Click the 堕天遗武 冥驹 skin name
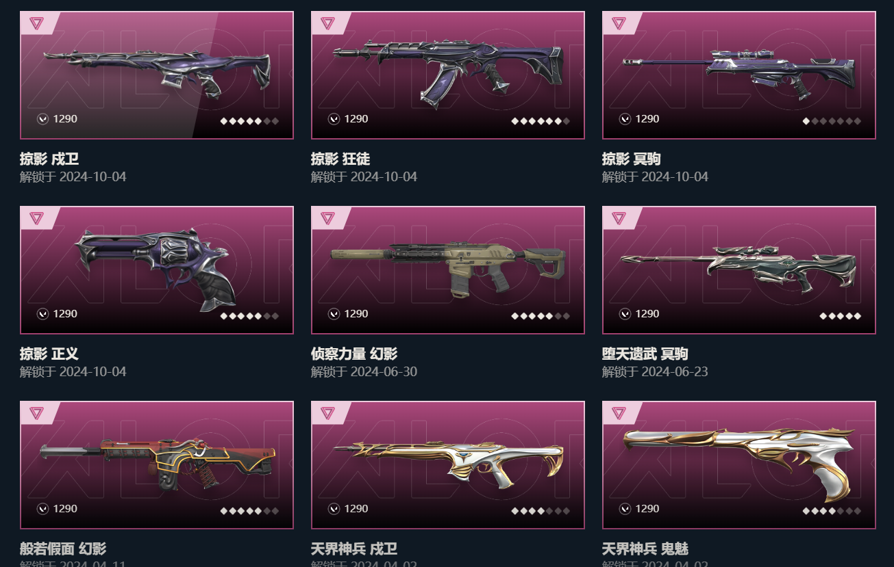Viewport: 894px width, 567px height. point(645,354)
